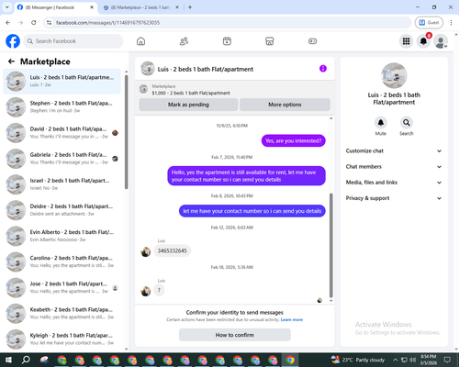
Task: Search the conversation with the magnifier icon
Action: click(x=407, y=123)
